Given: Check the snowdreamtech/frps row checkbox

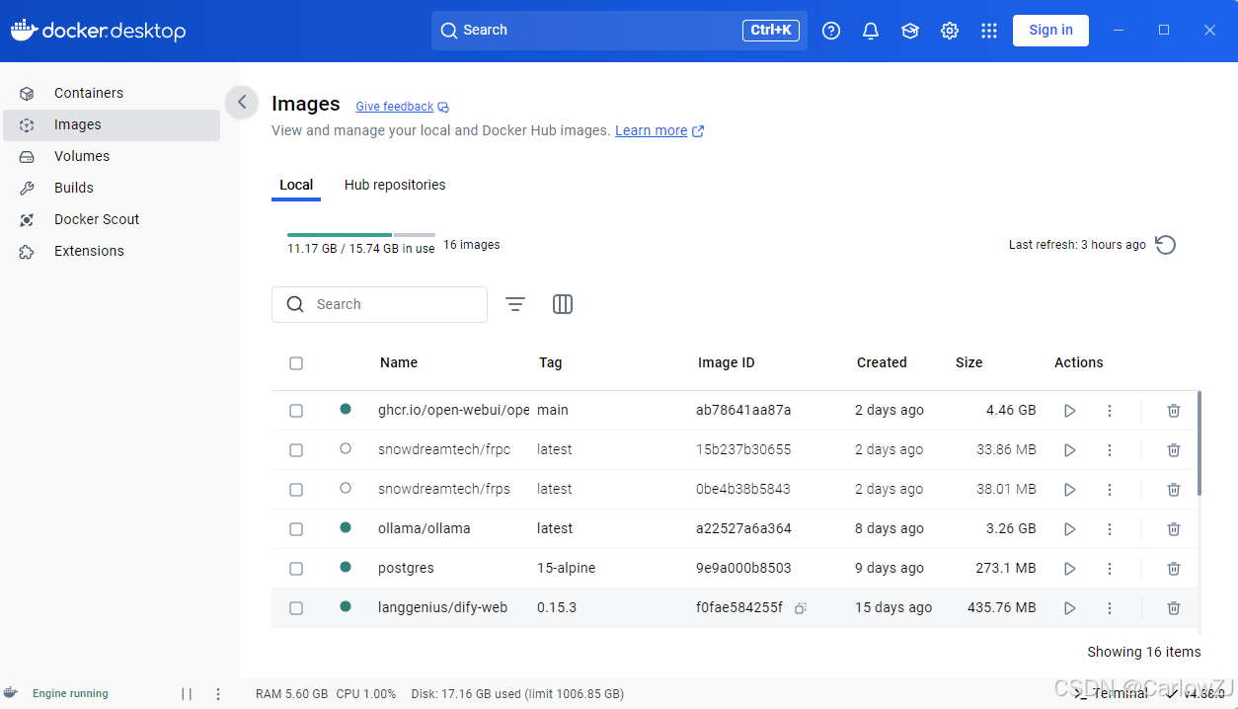Looking at the screenshot, I should 296,489.
